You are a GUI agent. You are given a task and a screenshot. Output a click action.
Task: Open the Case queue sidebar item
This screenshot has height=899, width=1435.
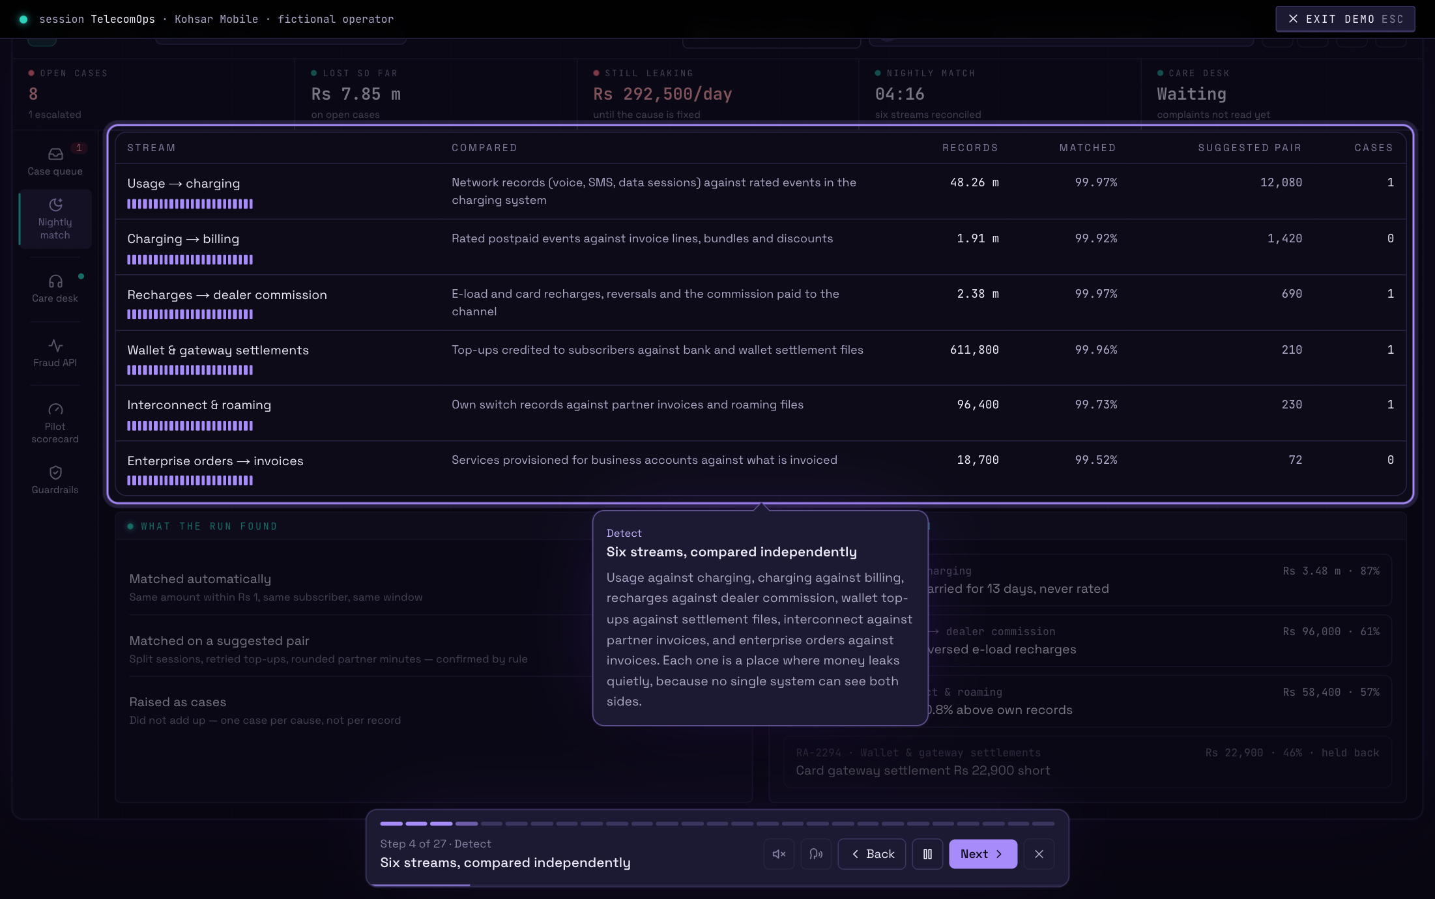pos(55,161)
